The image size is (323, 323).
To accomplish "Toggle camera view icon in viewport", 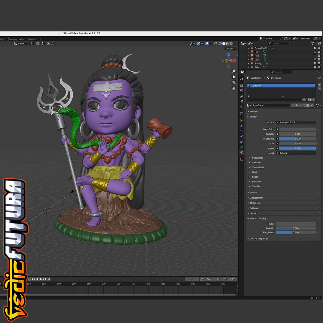I will 234,82.
